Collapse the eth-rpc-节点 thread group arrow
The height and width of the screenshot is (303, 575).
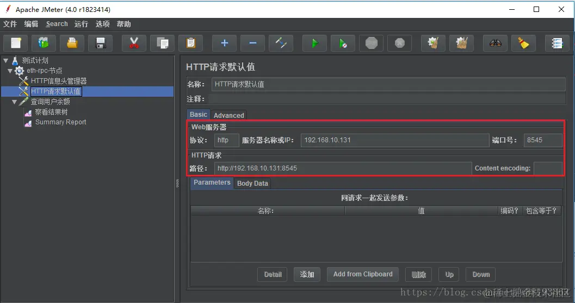pos(10,71)
